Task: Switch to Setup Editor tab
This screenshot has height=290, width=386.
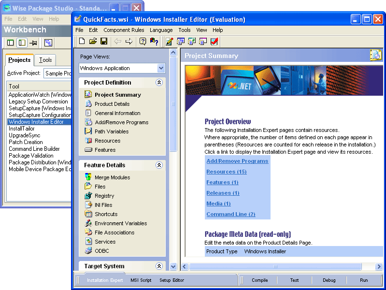Action: click(172, 280)
